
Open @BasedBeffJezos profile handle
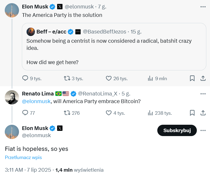click(105, 32)
